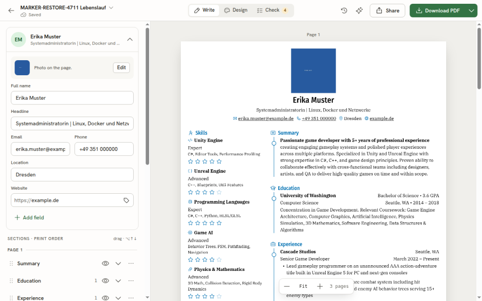Click the Email input field
The height and width of the screenshot is (301, 482).
pos(40,149)
